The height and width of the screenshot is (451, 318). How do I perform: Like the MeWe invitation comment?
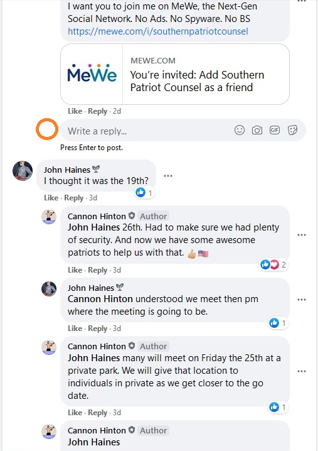[75, 111]
